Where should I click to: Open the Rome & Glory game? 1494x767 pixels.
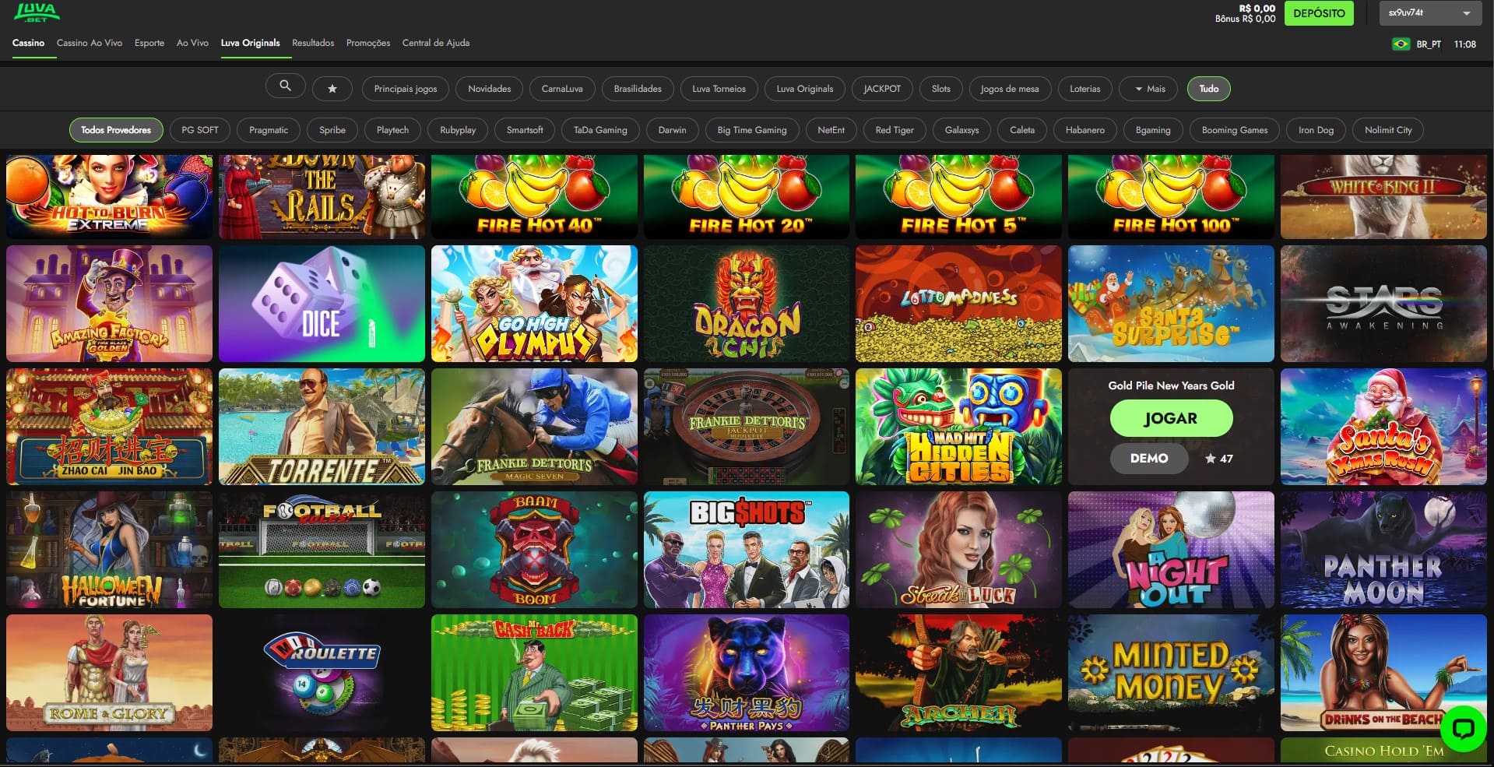[109, 673]
